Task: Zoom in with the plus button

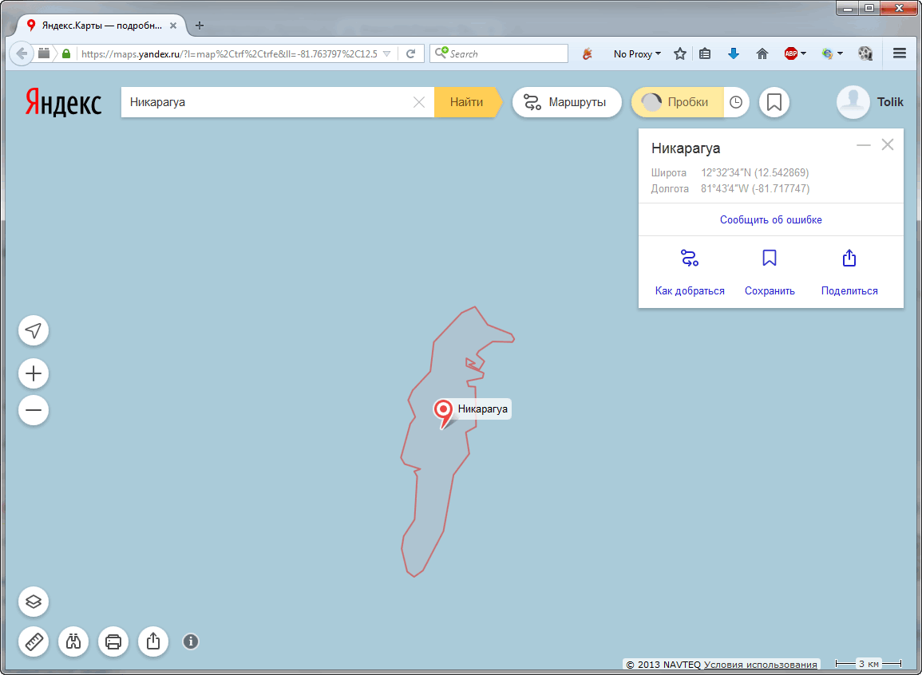Action: (x=34, y=373)
